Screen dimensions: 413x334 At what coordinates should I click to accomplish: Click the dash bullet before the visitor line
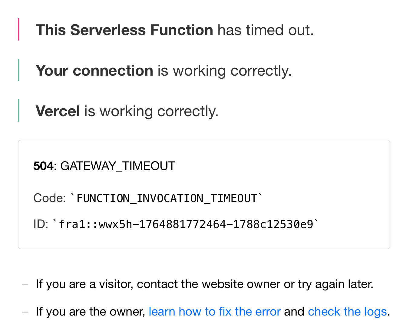(x=25, y=284)
